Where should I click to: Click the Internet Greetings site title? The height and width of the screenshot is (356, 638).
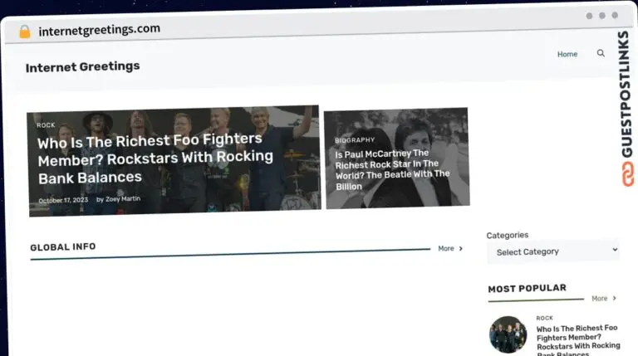tap(82, 66)
